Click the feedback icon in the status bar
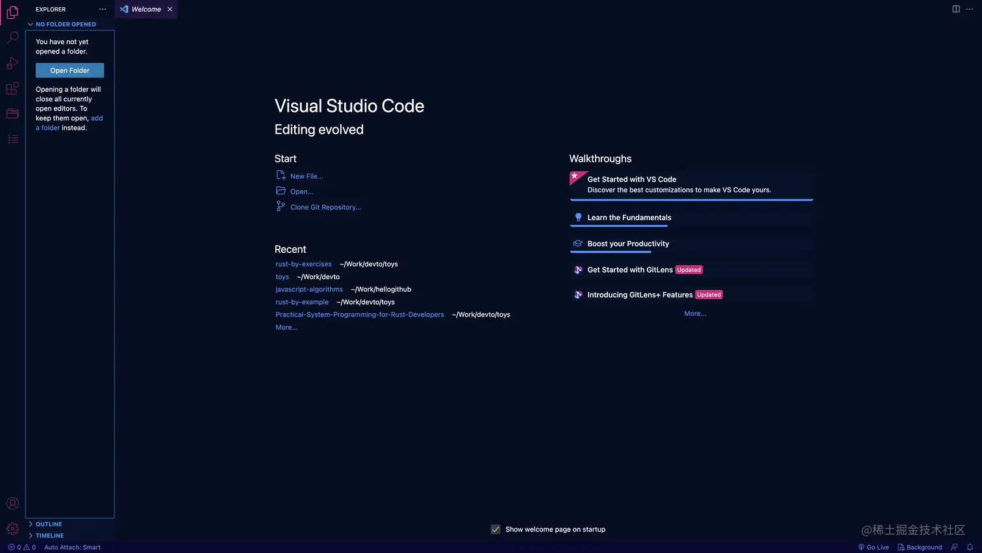982x553 pixels. pos(955,547)
